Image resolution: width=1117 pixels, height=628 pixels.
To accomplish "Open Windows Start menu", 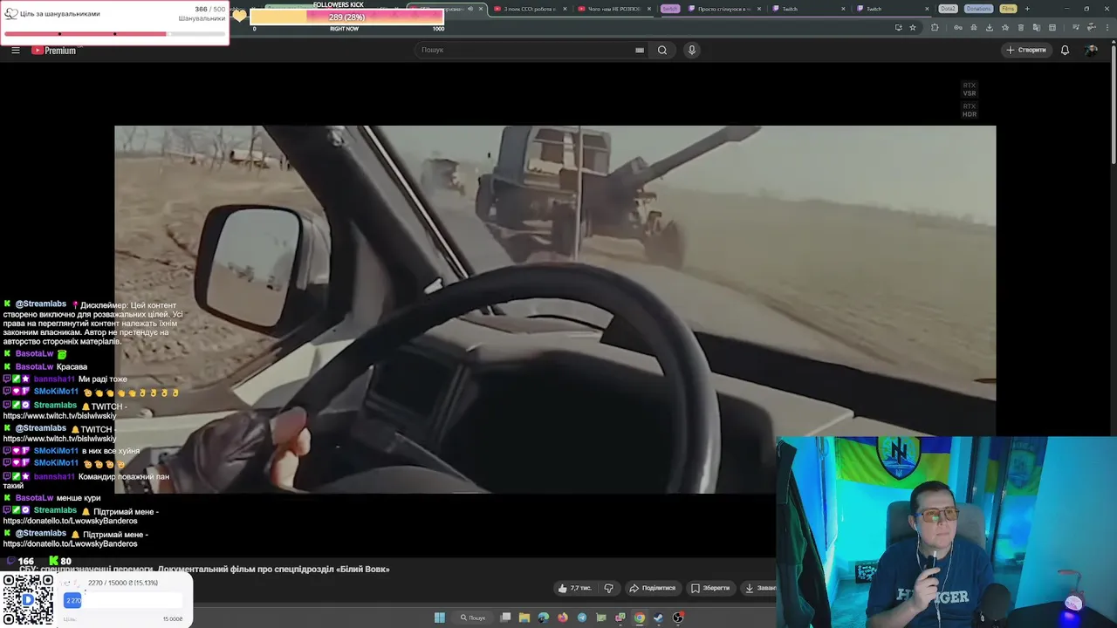I will [440, 618].
